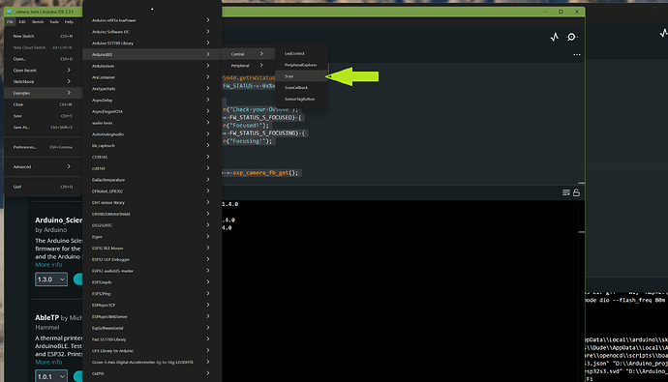Follow AbleTP library More info link
This screenshot has width=668, height=382.
tap(48, 362)
